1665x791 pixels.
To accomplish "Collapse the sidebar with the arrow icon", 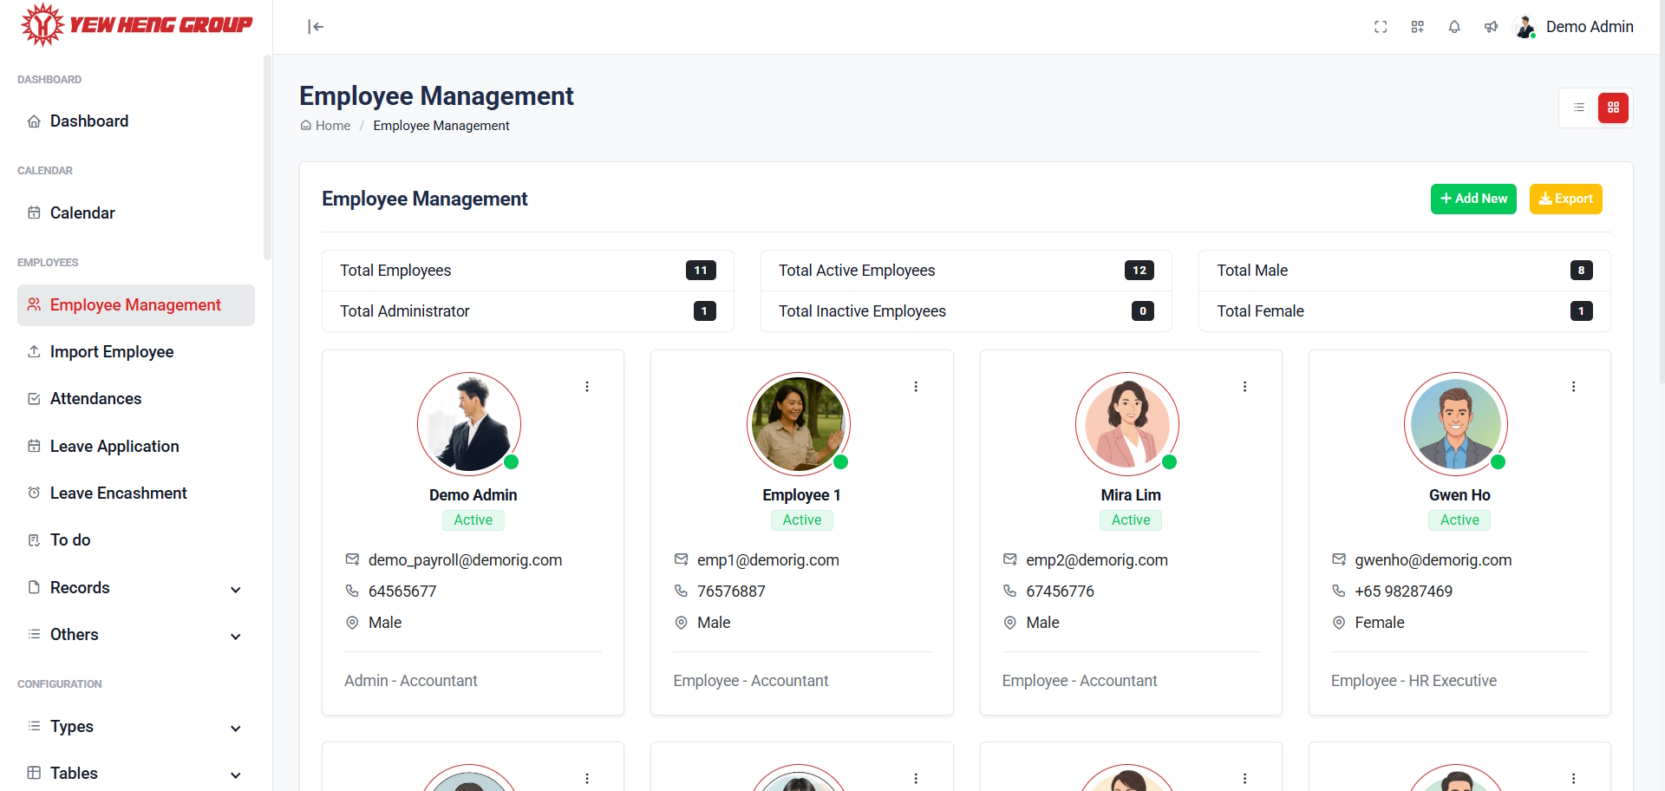I will pyautogui.click(x=316, y=27).
